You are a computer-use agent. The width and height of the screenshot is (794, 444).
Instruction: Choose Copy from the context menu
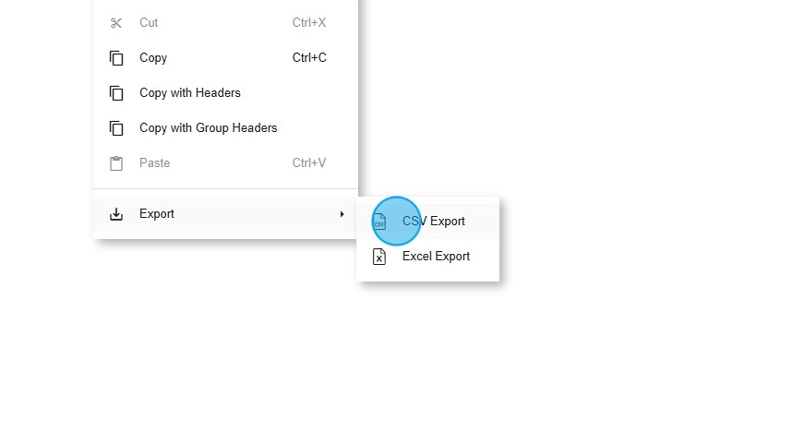225,58
